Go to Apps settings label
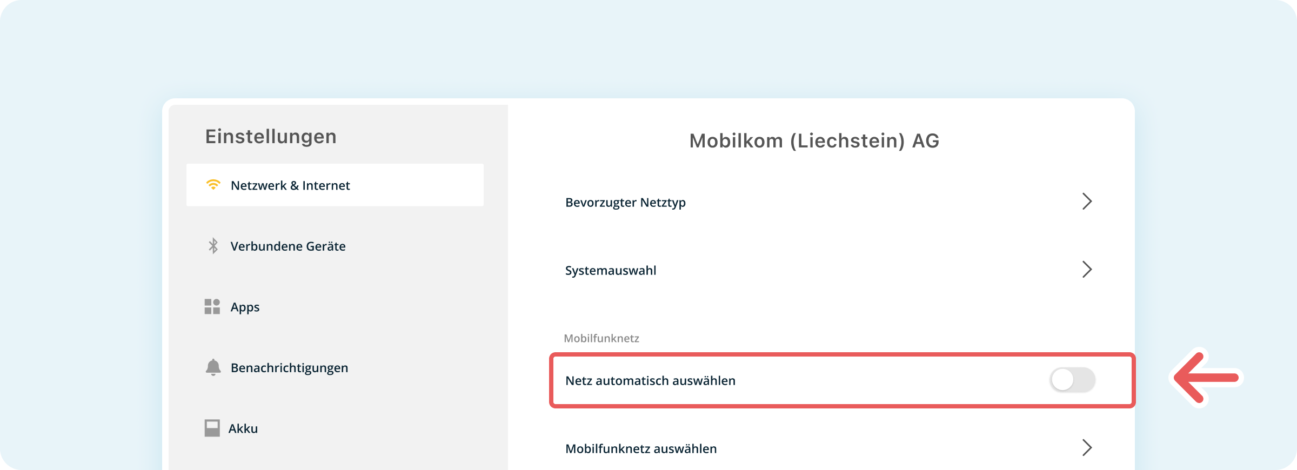Screen dimensions: 1297x470 point(245,307)
